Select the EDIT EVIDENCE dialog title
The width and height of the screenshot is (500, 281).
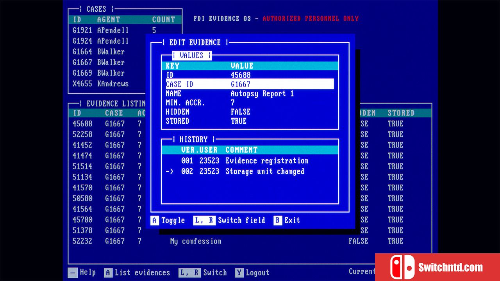tap(195, 43)
